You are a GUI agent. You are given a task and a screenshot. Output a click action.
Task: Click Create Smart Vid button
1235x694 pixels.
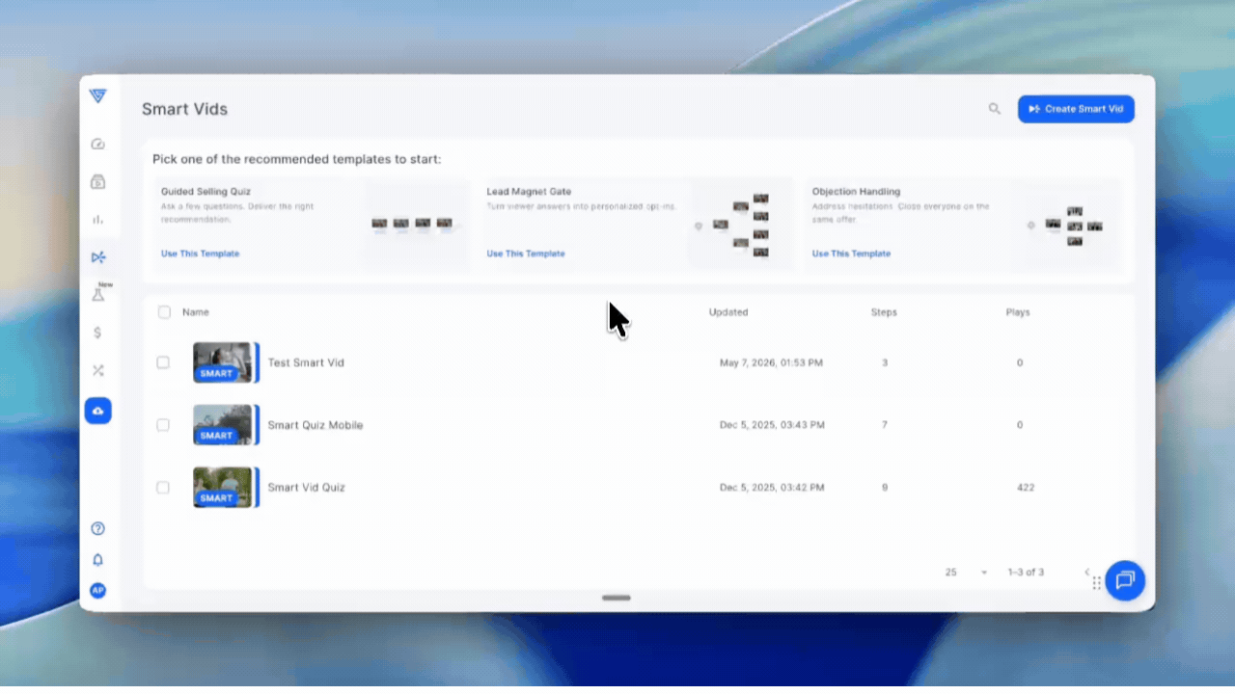click(1076, 109)
